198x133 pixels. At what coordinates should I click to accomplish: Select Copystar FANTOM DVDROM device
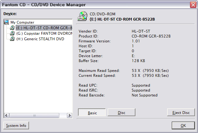click(x=44, y=33)
